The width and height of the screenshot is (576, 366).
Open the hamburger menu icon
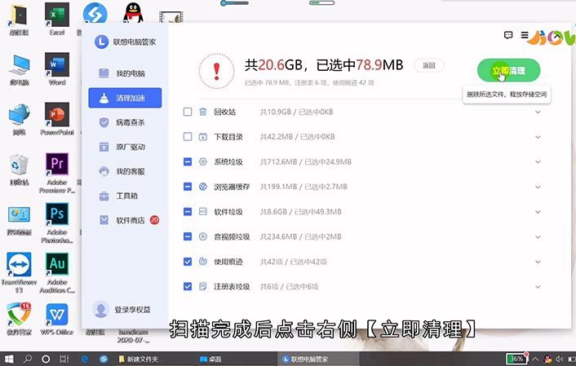coord(525,35)
